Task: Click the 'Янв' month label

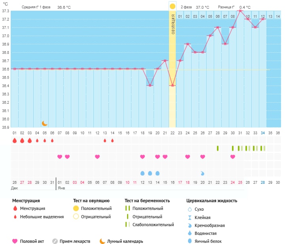Action: [61, 188]
